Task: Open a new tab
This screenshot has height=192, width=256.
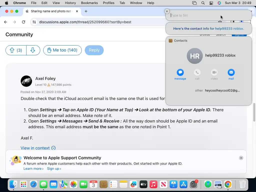Action: [86, 11]
